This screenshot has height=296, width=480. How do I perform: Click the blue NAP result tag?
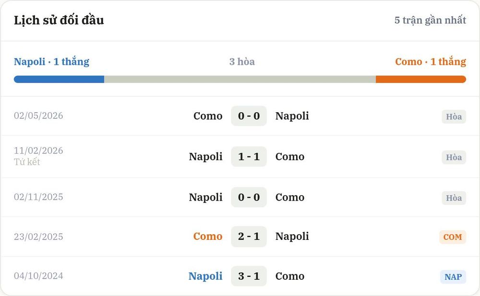(453, 277)
